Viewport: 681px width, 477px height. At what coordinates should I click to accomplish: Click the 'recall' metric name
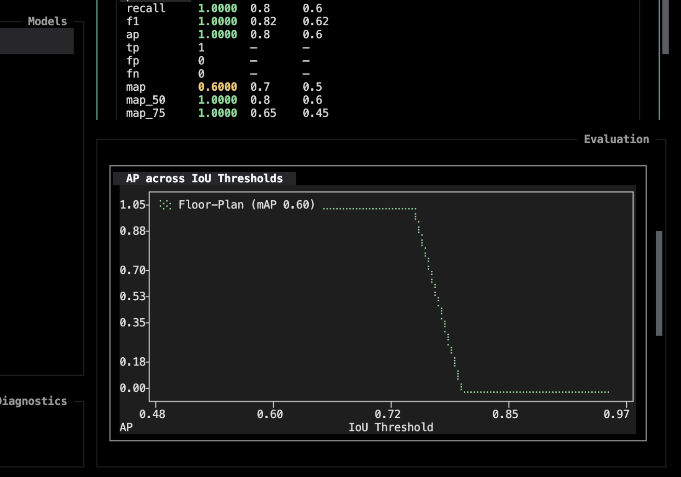146,8
